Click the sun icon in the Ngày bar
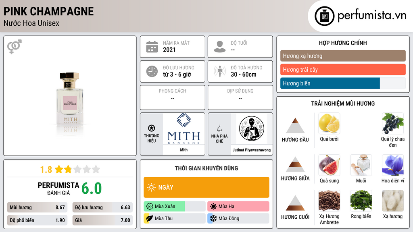The width and height of the screenshot is (413, 232). [151, 187]
